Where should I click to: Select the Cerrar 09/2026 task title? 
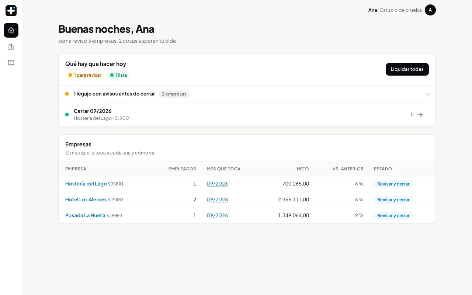[93, 111]
